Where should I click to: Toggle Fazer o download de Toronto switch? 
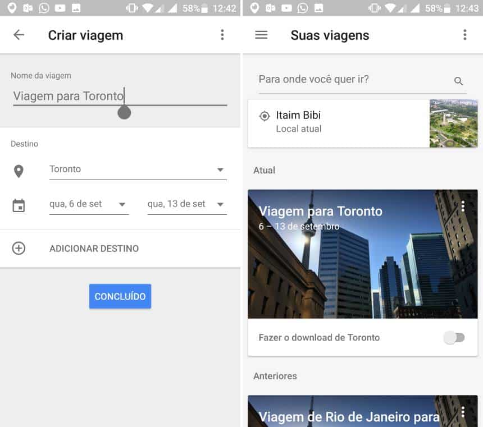click(454, 337)
